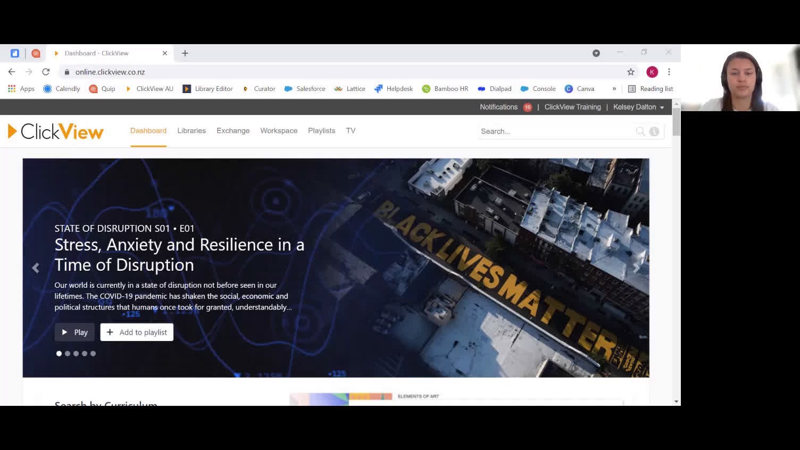Screen dimensions: 800x450
Task: Go to previous carousel slide
Action: 36,268
